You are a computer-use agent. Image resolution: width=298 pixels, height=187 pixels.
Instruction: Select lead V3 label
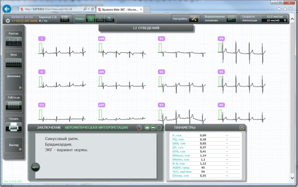point(161,105)
